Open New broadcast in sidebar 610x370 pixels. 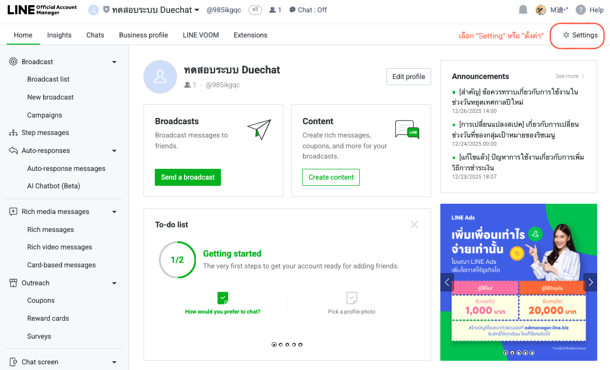click(50, 98)
